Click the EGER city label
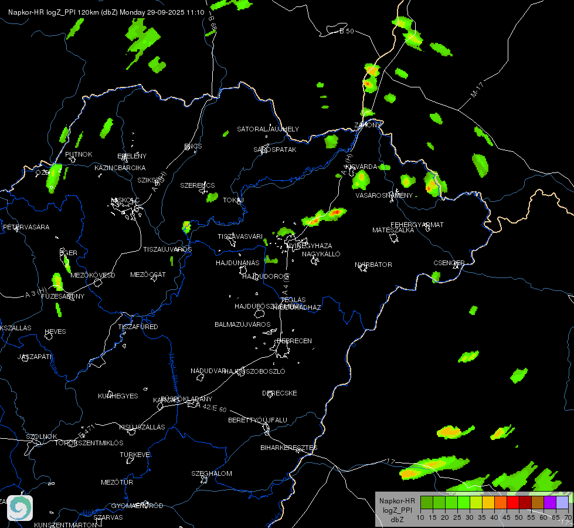This screenshot has height=528, width=574. point(69,253)
